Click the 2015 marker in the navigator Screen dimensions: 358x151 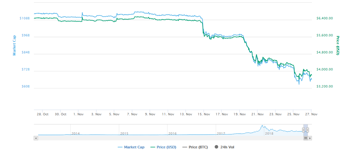coord(124,133)
